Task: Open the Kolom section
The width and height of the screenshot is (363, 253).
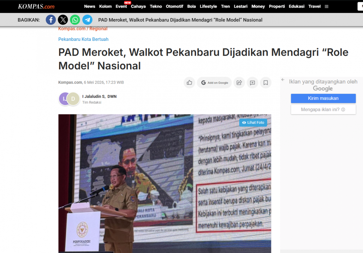Action: 105,6
